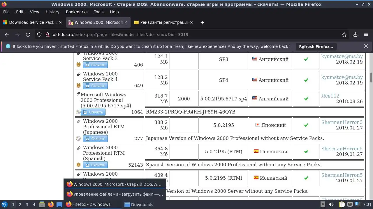Click the disc icon in Professional RTM (Japanese) row
This screenshot has width=373, height=209.
(x=78, y=138)
